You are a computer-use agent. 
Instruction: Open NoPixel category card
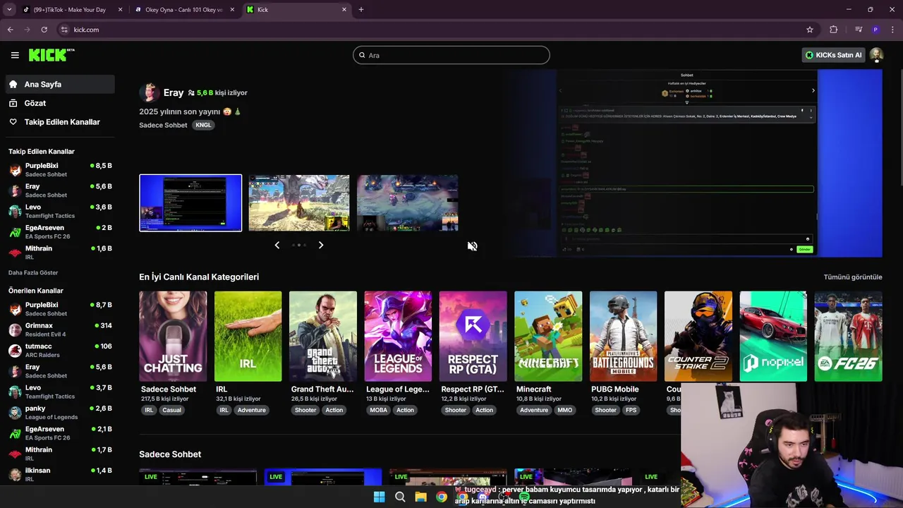pyautogui.click(x=773, y=337)
